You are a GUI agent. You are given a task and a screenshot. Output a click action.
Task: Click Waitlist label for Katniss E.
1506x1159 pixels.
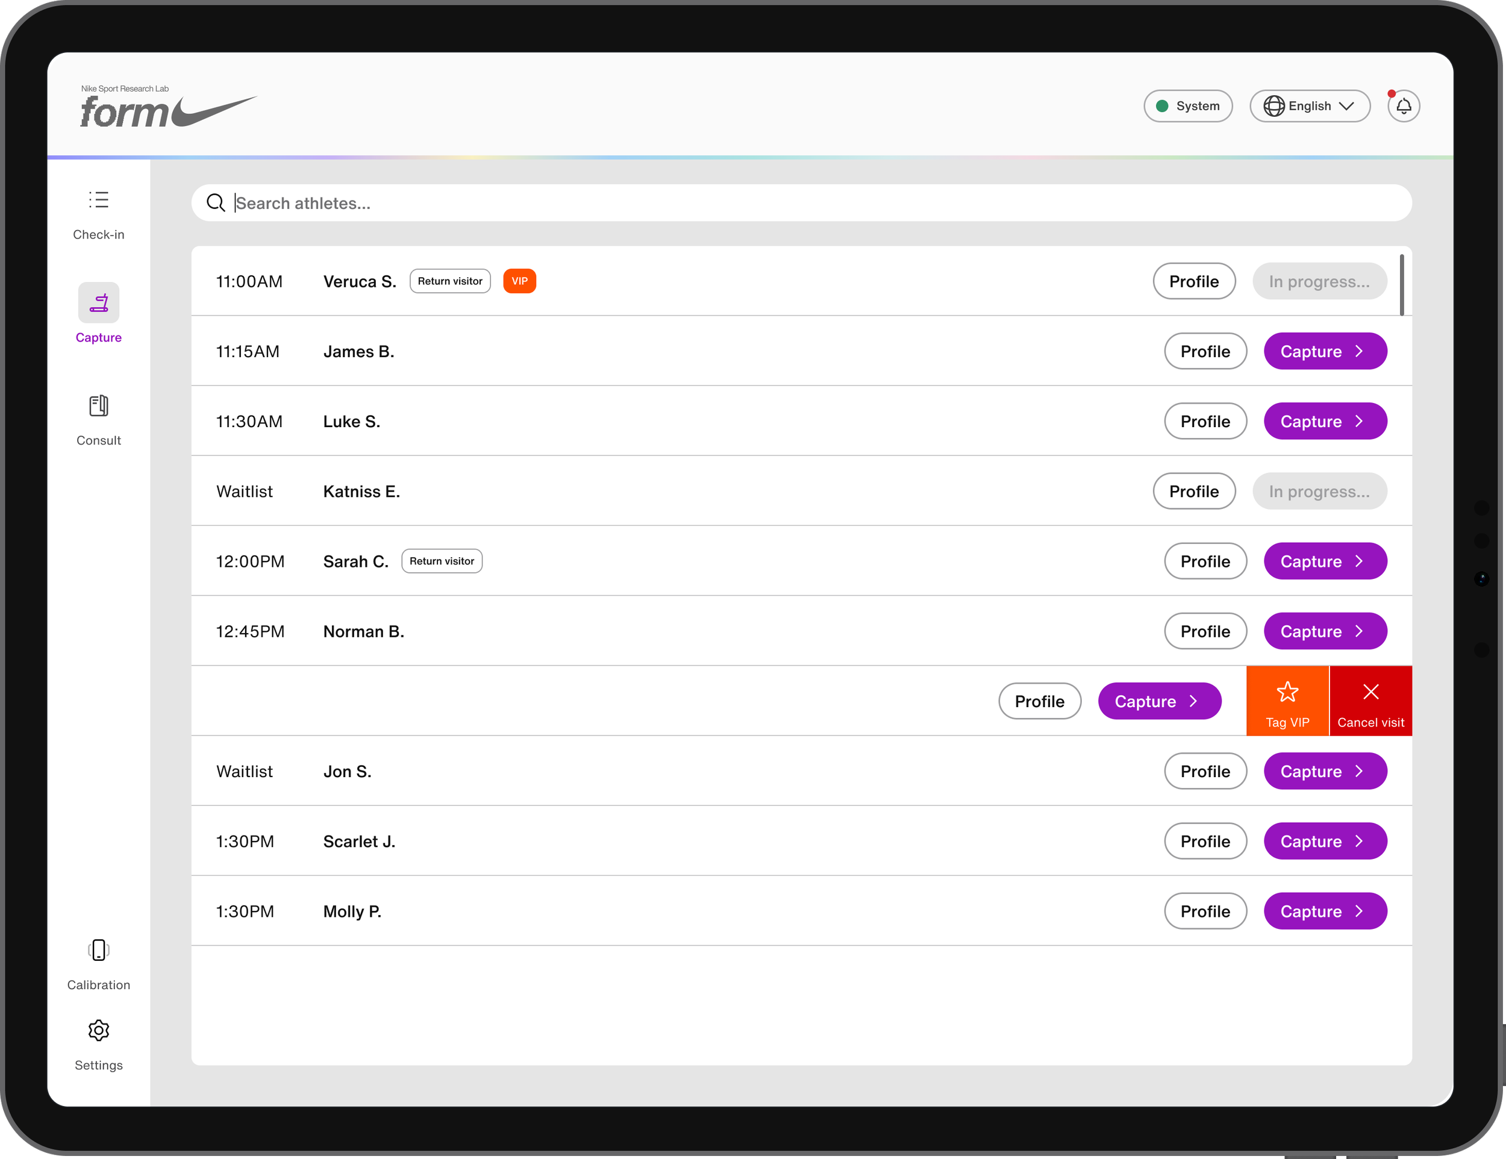coord(245,492)
